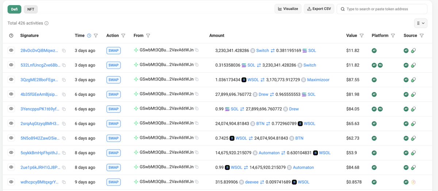The height and width of the screenshot is (191, 438).
Task: Click source pill icon in 2srqAqGtzyq8MH3 row
Action: (413, 124)
